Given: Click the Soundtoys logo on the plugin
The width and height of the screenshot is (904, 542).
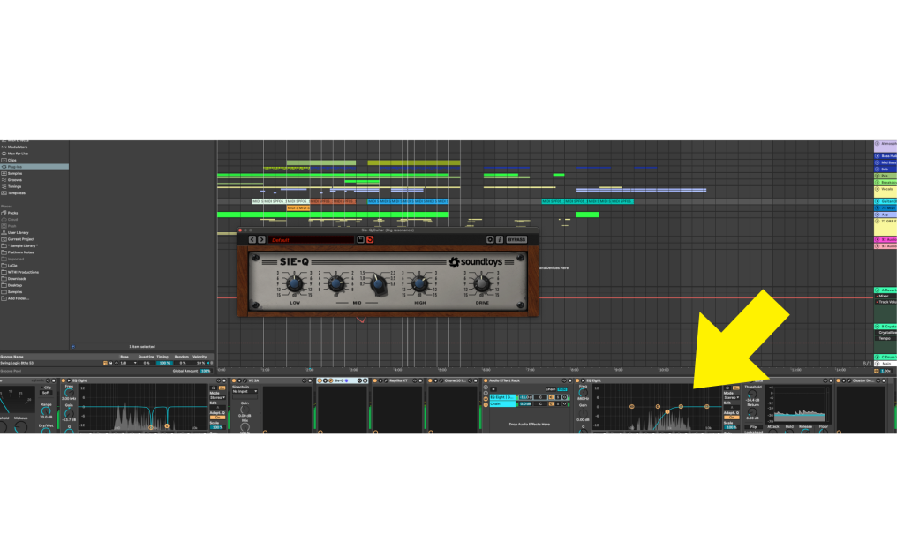Looking at the screenshot, I should (480, 262).
